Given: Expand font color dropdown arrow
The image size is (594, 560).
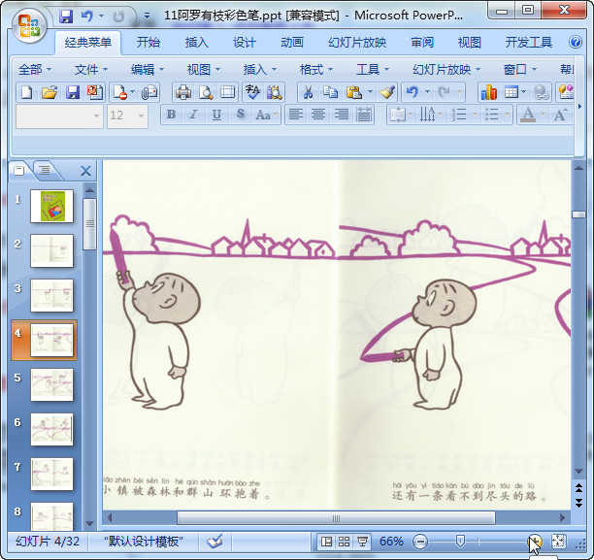Looking at the screenshot, I should pyautogui.click(x=543, y=115).
